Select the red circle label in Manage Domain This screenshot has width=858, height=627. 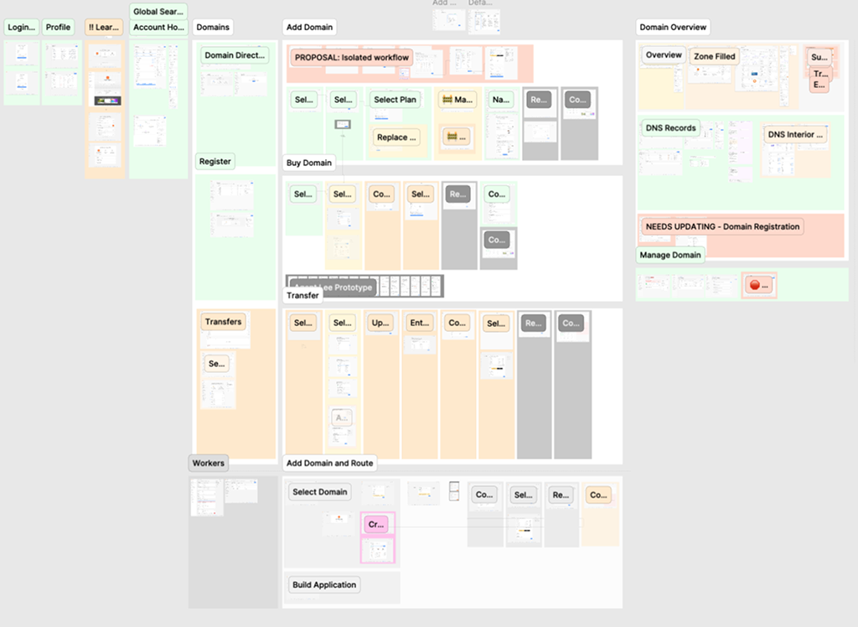[x=759, y=285]
